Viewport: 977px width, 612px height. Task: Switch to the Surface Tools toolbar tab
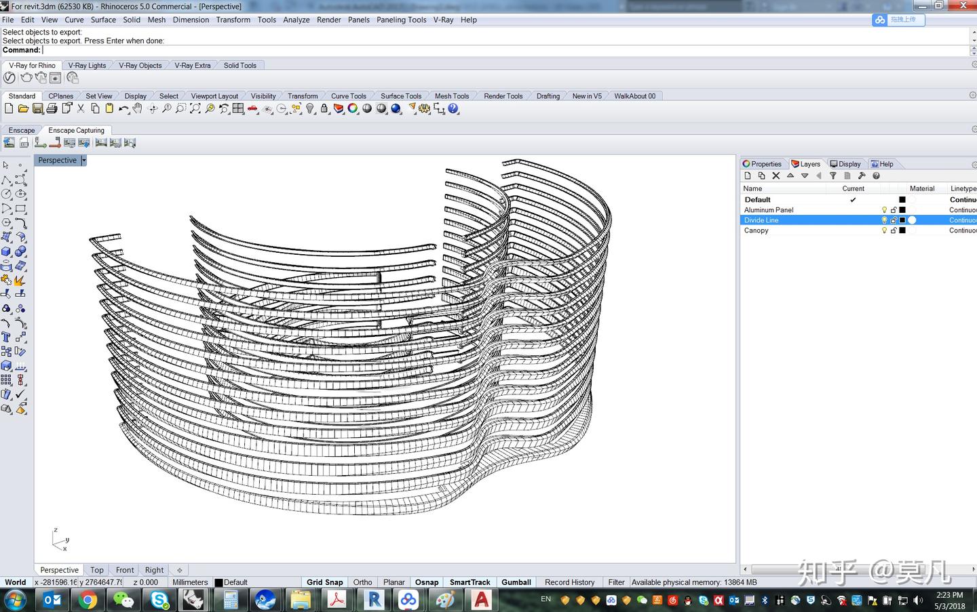click(400, 96)
